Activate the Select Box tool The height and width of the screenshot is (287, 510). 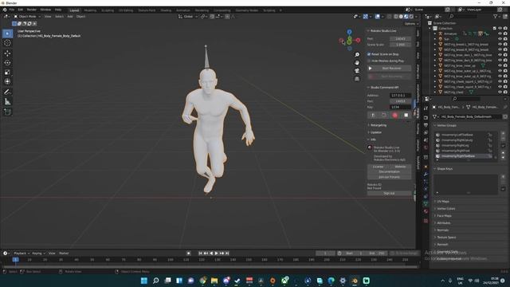tap(7, 33)
